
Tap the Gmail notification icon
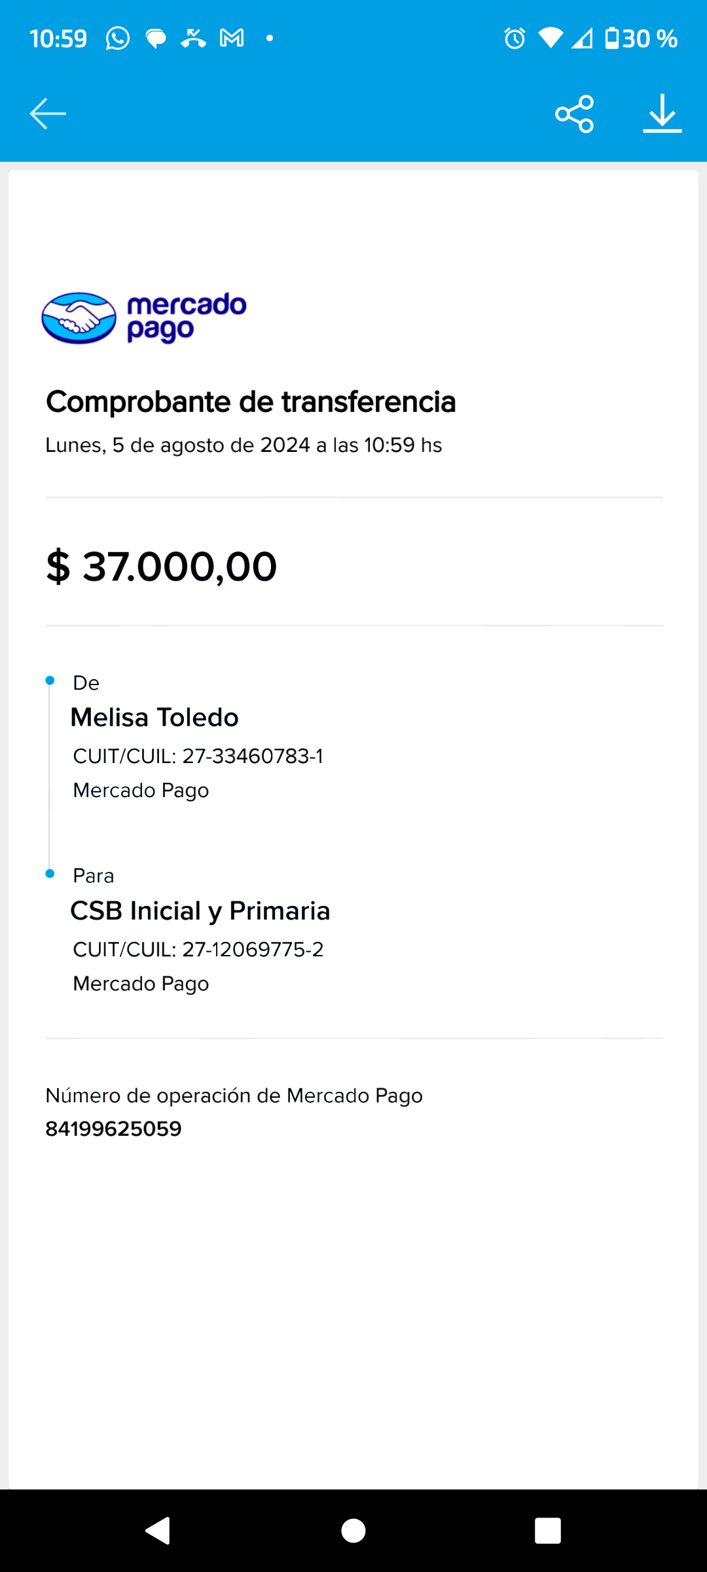tap(232, 39)
